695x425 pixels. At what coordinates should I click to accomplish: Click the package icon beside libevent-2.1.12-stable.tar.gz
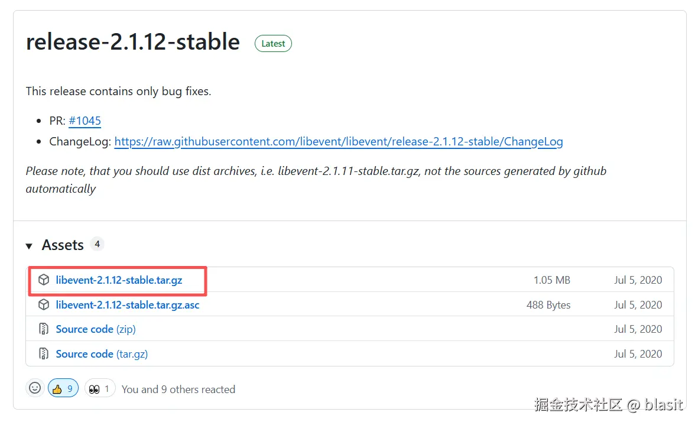click(x=44, y=280)
